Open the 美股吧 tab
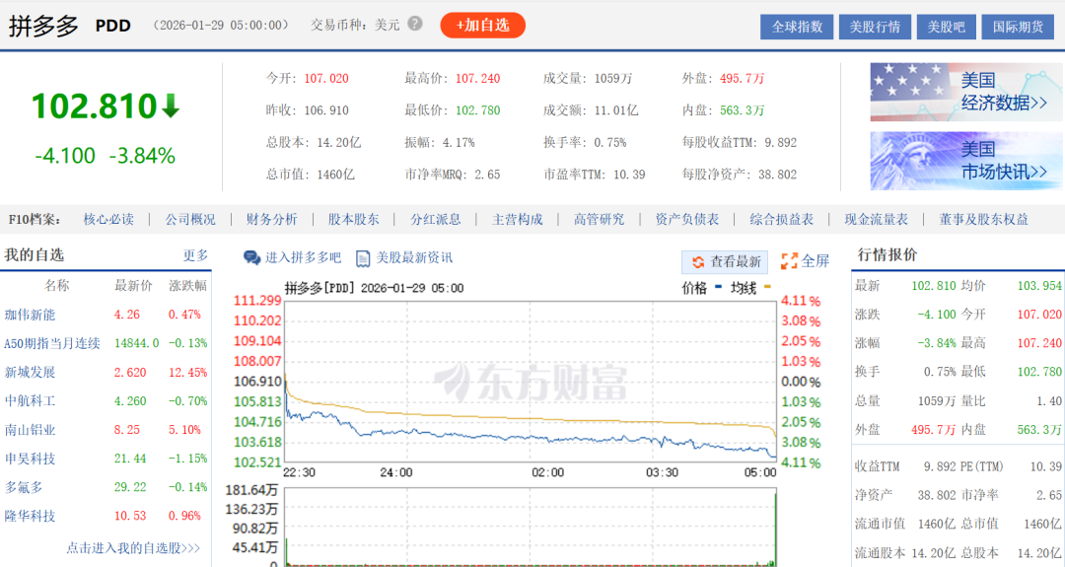The image size is (1065, 567). [x=946, y=27]
